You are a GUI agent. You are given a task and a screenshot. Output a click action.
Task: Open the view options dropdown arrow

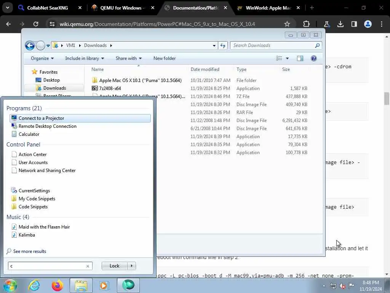click(x=287, y=58)
